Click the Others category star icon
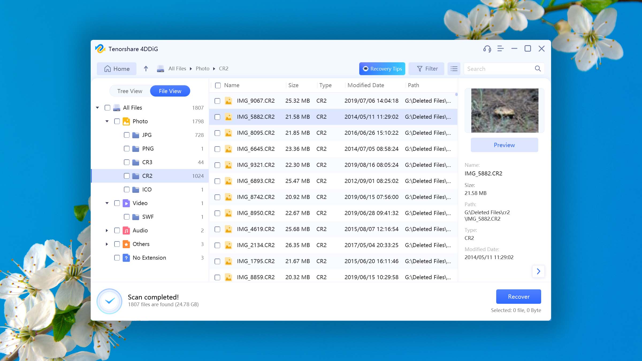Image resolution: width=642 pixels, height=361 pixels. [126, 244]
